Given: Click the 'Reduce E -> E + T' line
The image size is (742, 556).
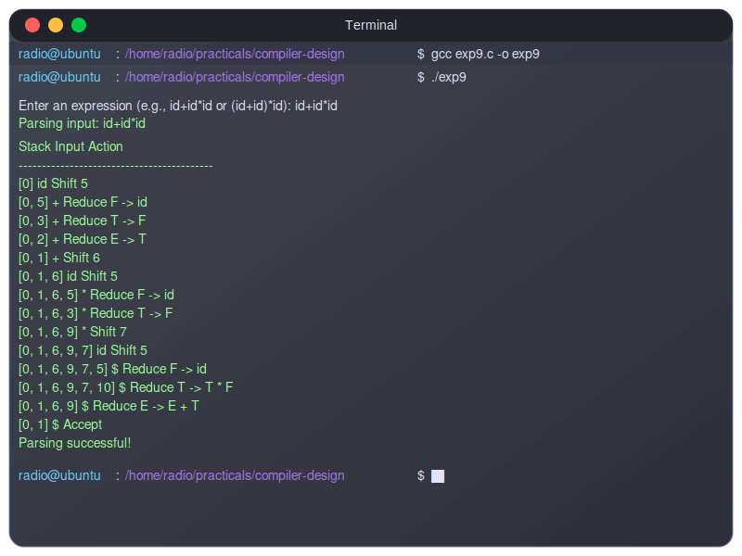Looking at the screenshot, I should [109, 406].
